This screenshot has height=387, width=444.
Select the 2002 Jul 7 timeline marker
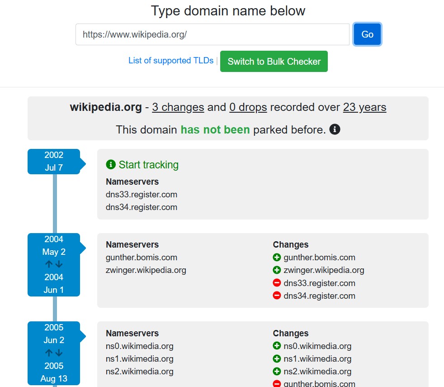[54, 161]
